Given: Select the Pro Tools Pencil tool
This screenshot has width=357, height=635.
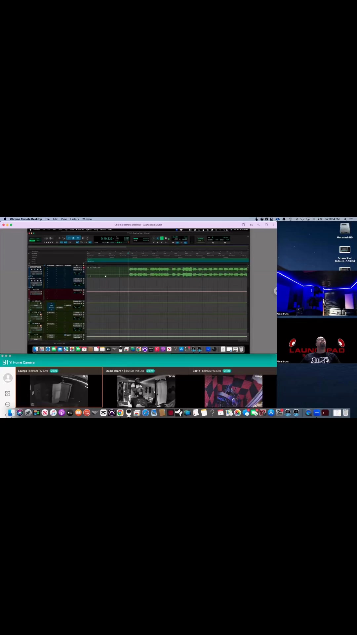Looking at the screenshot, I should pos(87,238).
